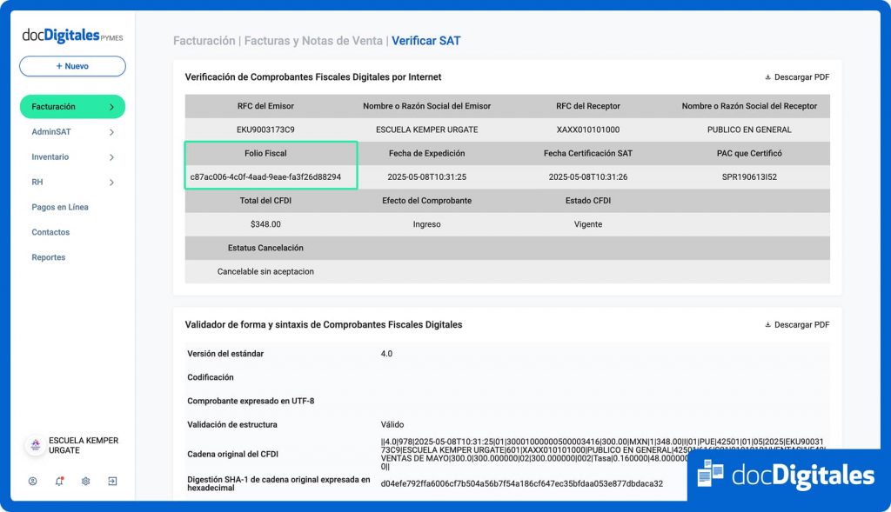Screen dimensions: 891x512
Task: Click the Comprobante expresado en UTF-8 label
Action: tap(251, 401)
